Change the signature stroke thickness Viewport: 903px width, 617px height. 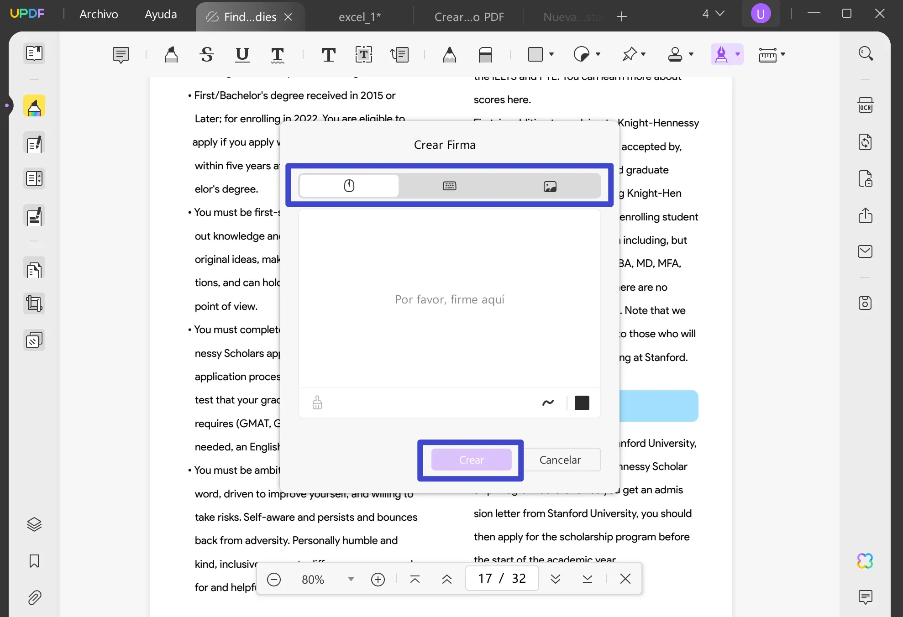coord(548,403)
